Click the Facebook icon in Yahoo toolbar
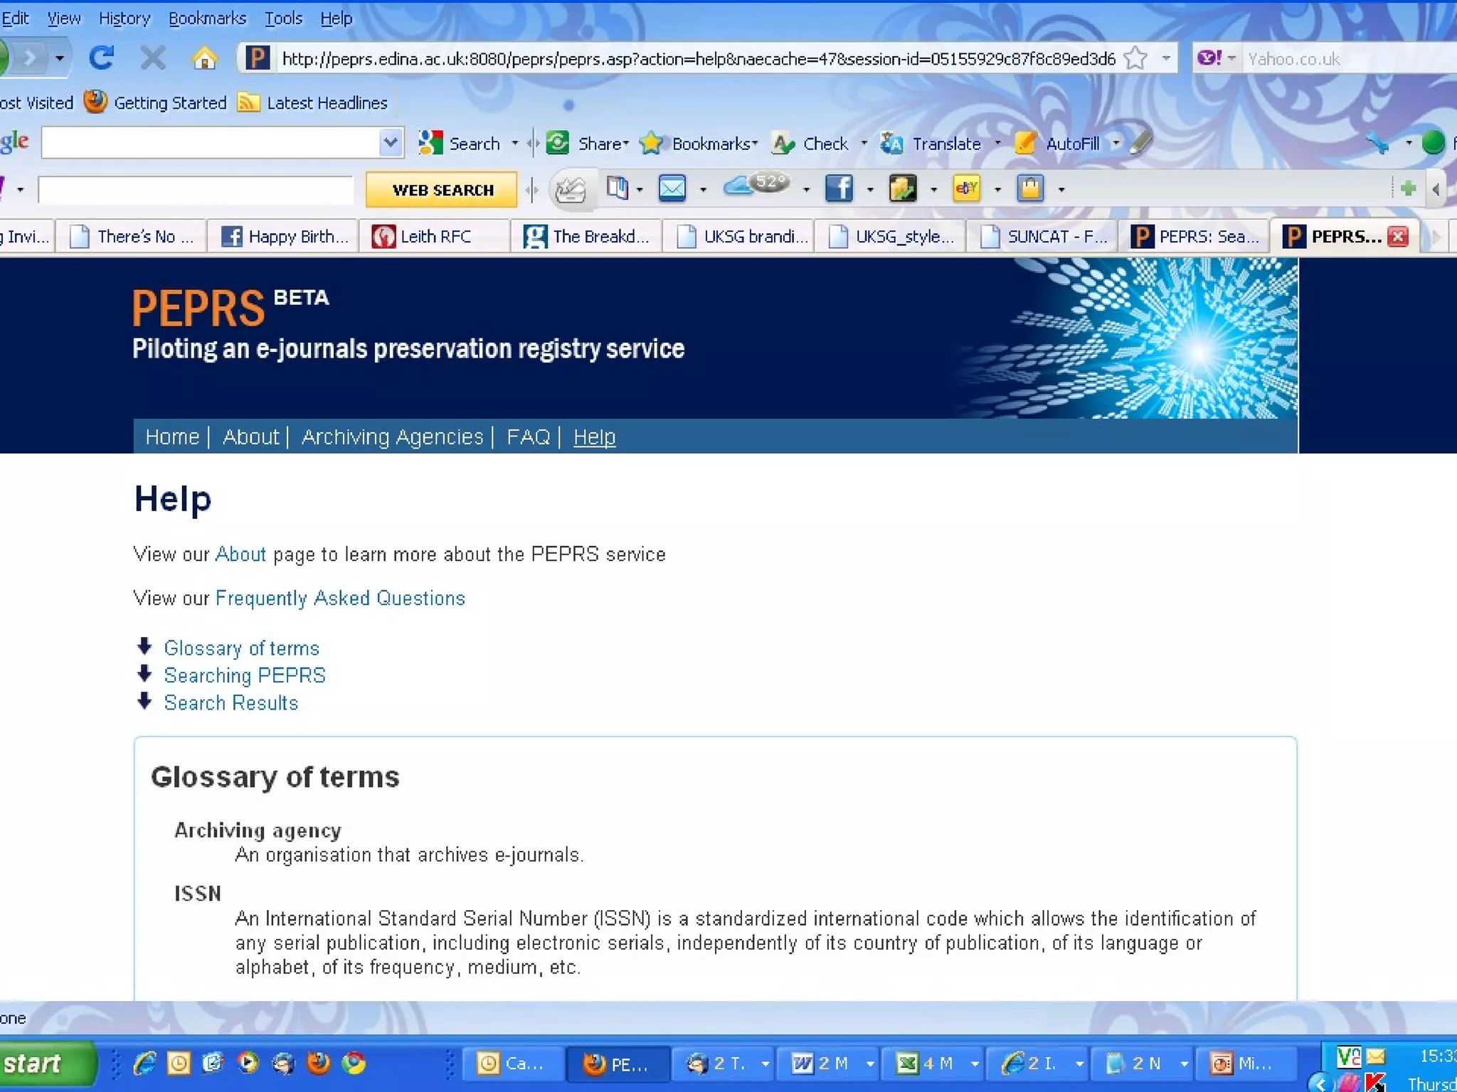 (839, 189)
